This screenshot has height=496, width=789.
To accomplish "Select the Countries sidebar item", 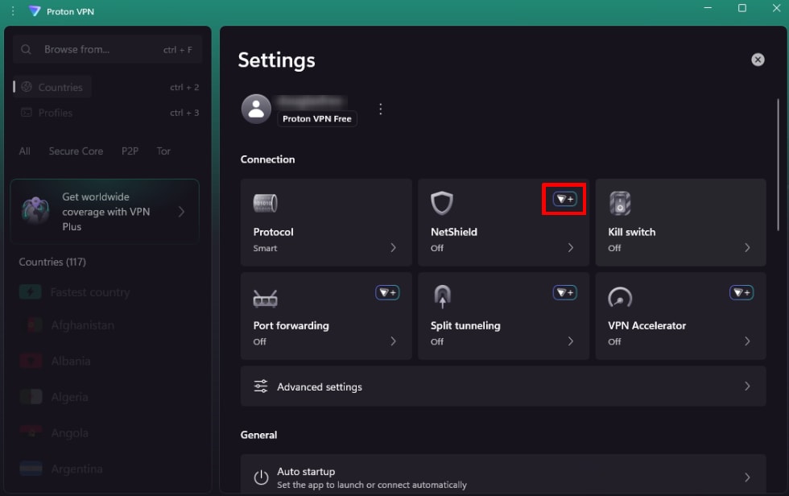I will point(52,87).
